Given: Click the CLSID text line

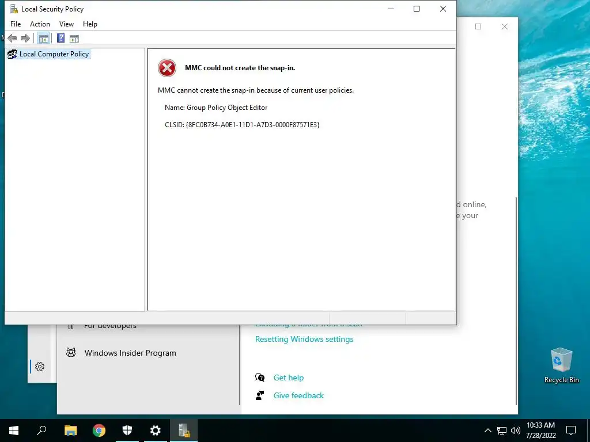Looking at the screenshot, I should pyautogui.click(x=242, y=125).
